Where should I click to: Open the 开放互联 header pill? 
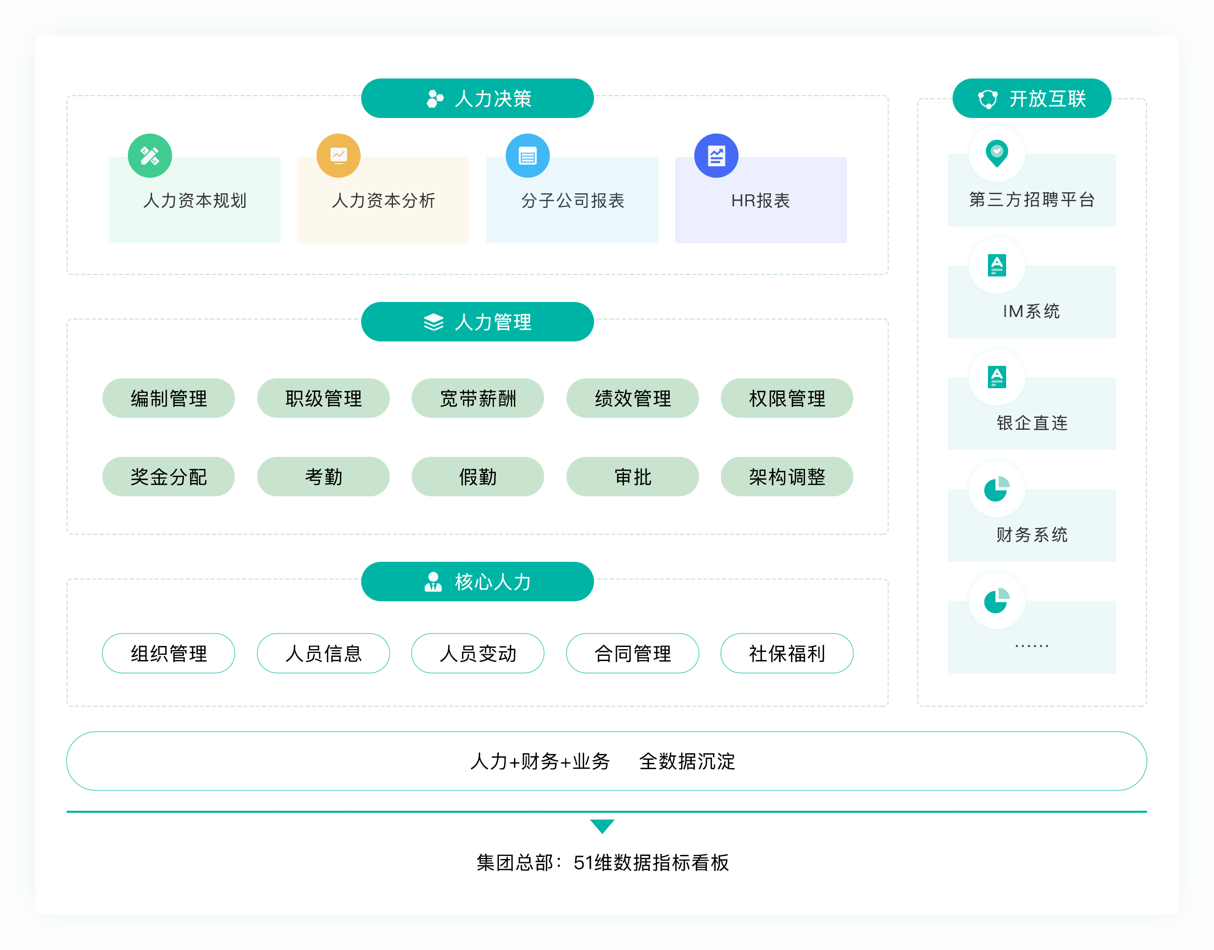tap(1032, 98)
